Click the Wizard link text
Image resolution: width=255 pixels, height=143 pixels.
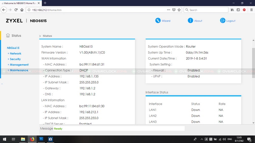pos(166,21)
